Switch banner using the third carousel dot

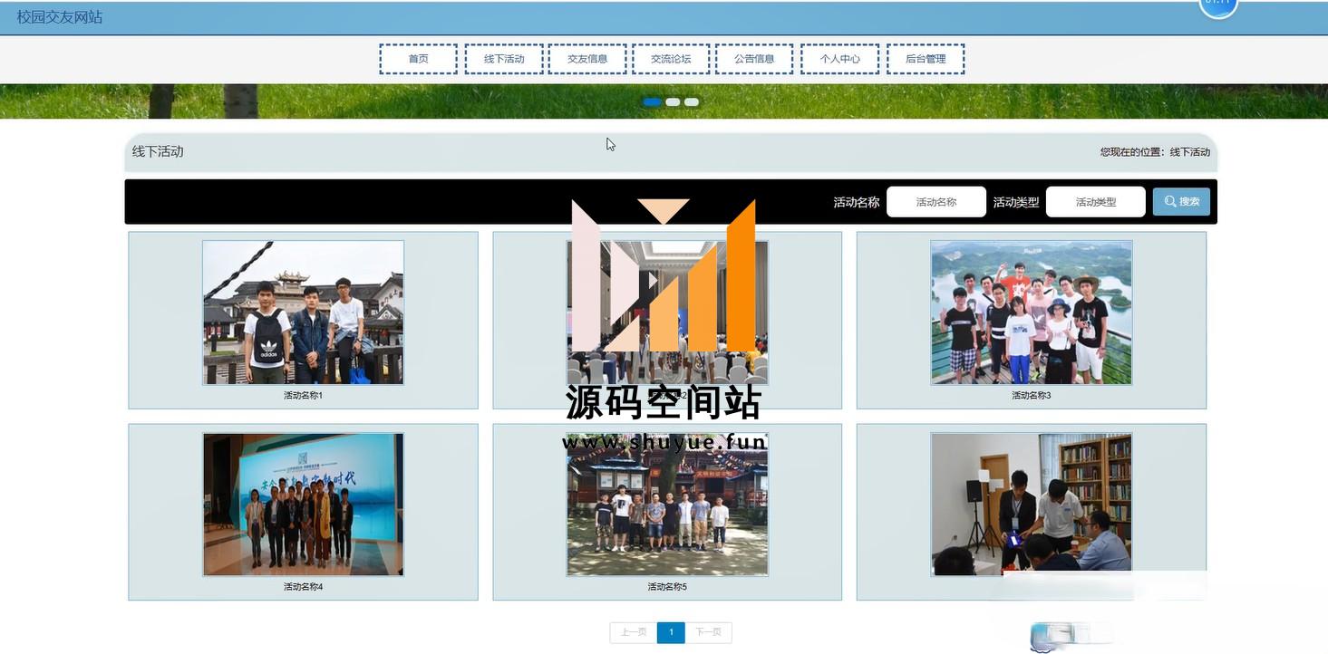(x=692, y=102)
